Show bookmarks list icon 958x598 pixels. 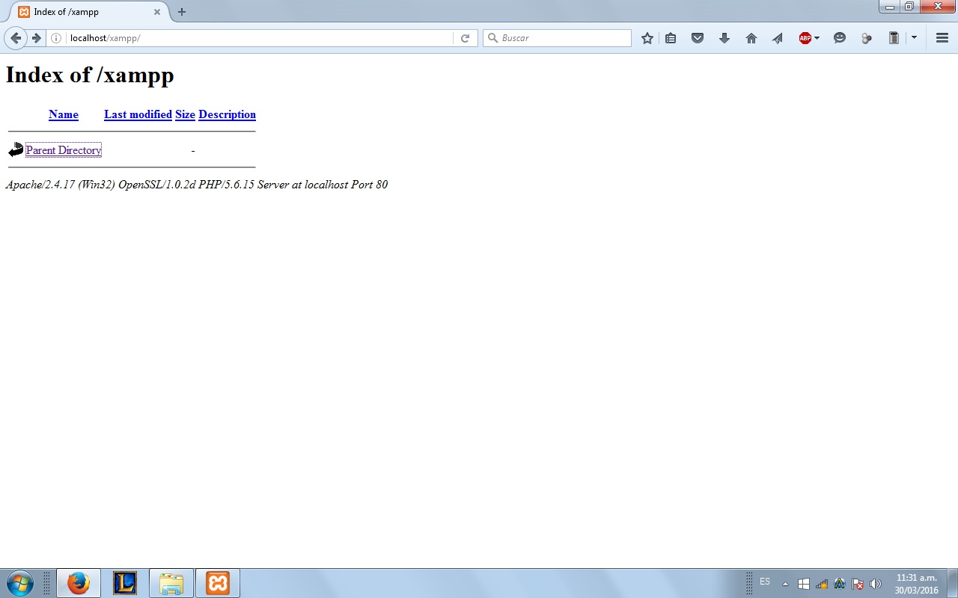[671, 38]
